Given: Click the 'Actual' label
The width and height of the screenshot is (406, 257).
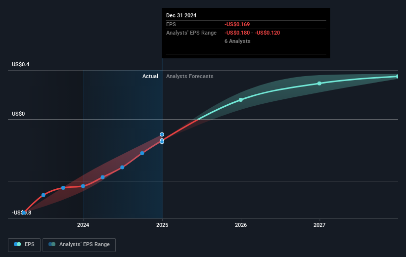Looking at the screenshot, I should click(x=150, y=76).
